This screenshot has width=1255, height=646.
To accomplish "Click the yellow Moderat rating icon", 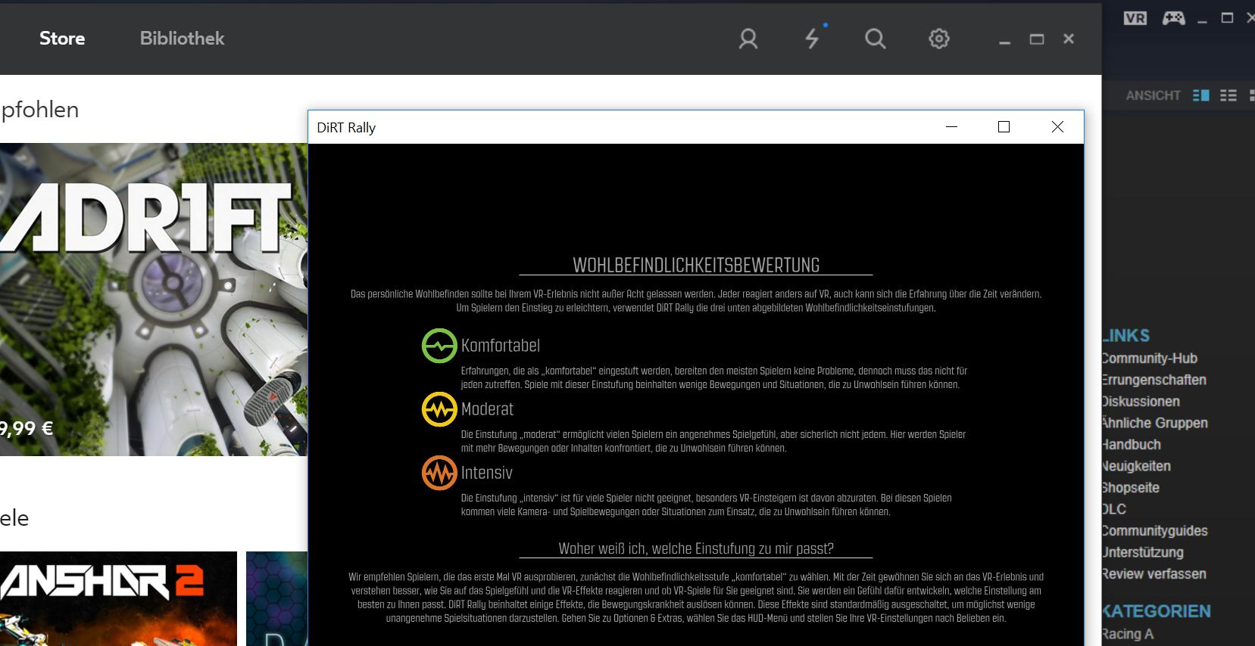I will 439,409.
